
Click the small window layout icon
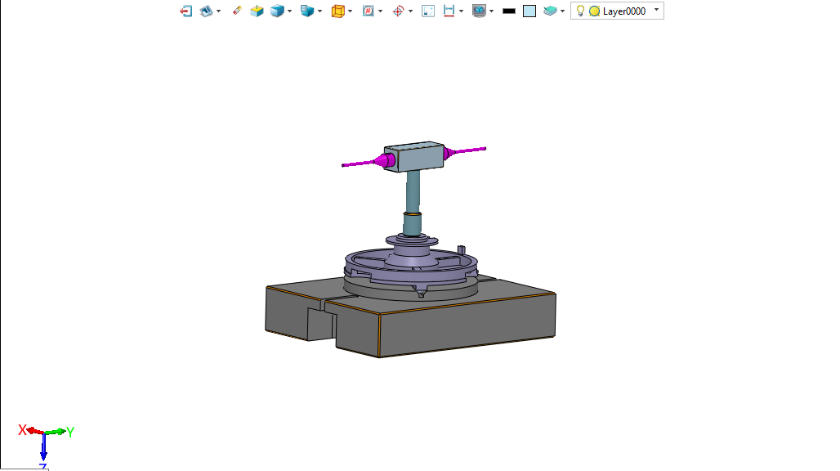[427, 11]
